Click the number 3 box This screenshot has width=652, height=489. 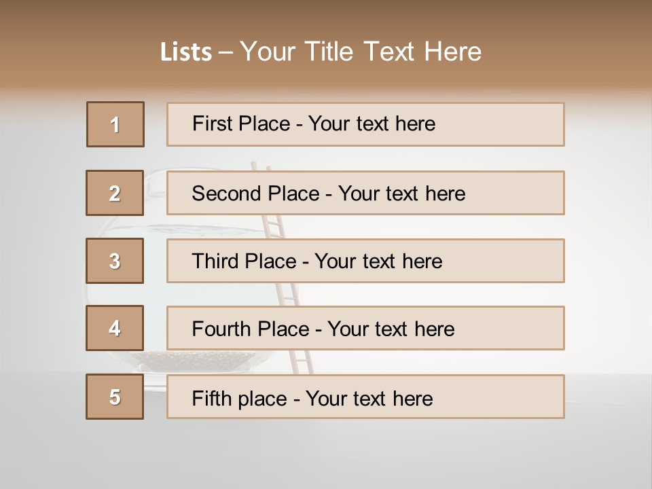(x=115, y=261)
